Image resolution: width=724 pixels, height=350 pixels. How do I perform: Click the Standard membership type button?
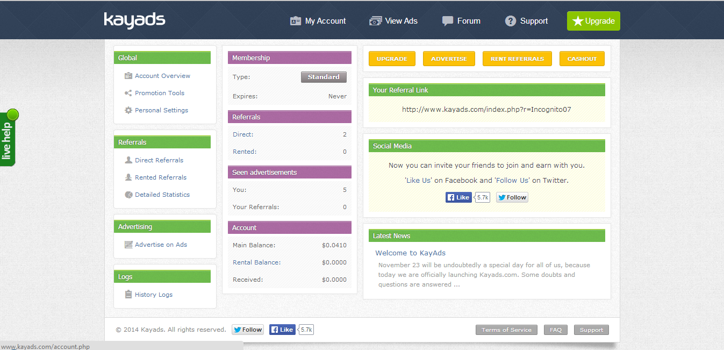point(324,77)
